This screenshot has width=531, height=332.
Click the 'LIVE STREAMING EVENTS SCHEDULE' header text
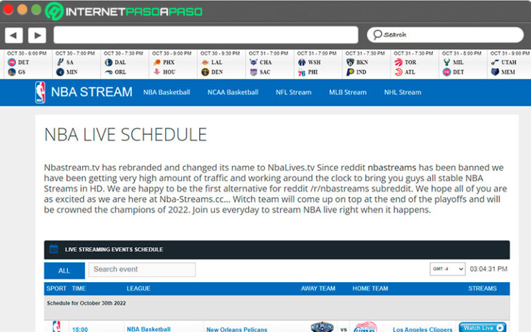click(114, 249)
